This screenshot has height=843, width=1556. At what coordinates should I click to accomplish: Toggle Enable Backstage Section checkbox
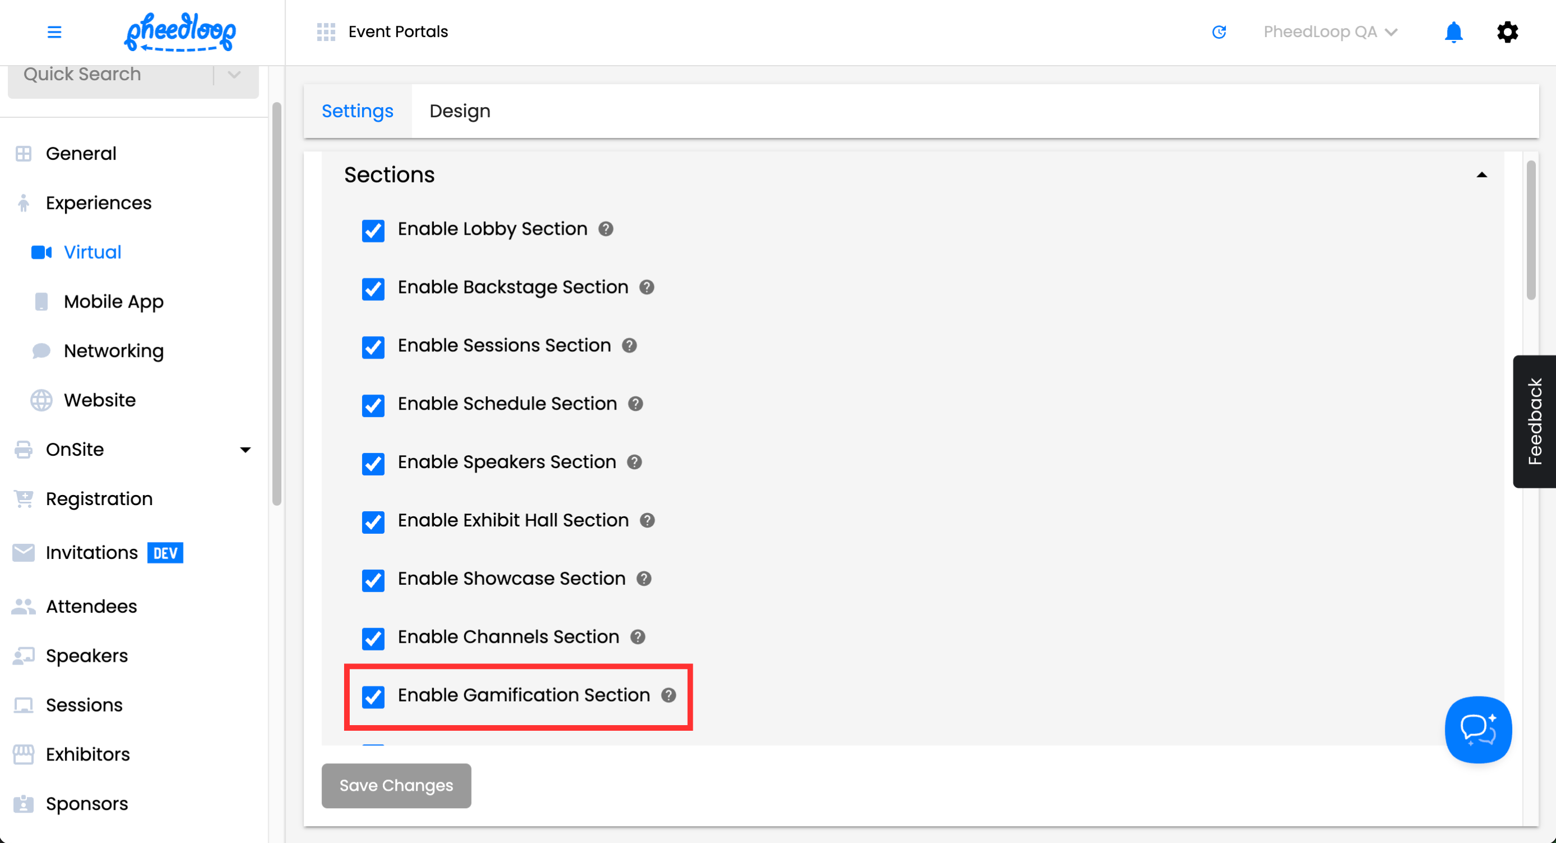373,288
